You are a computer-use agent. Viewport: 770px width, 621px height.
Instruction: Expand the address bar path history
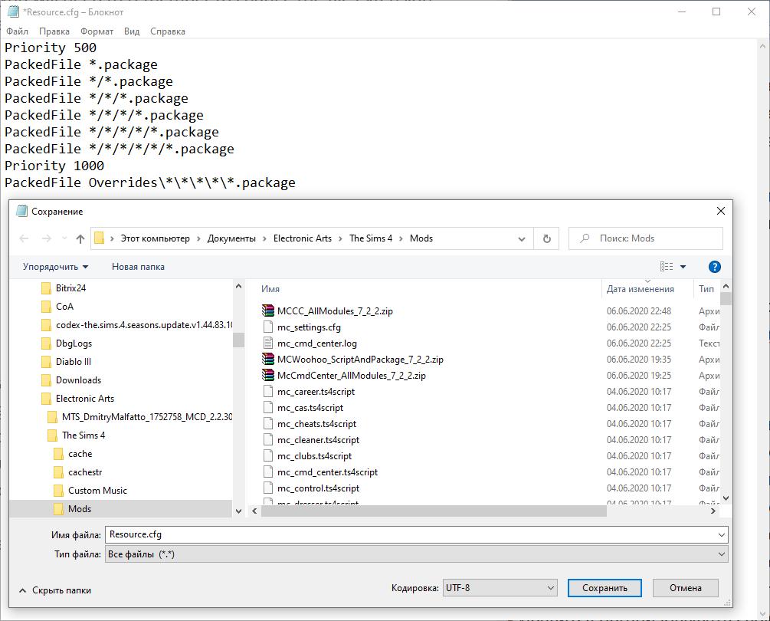point(522,238)
